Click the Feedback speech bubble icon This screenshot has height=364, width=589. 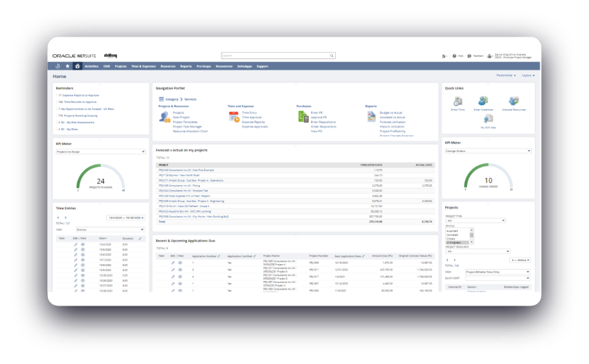coord(468,55)
